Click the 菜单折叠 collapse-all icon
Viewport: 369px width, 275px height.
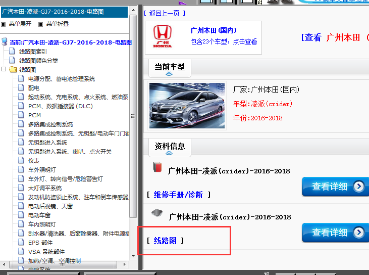tap(41, 24)
